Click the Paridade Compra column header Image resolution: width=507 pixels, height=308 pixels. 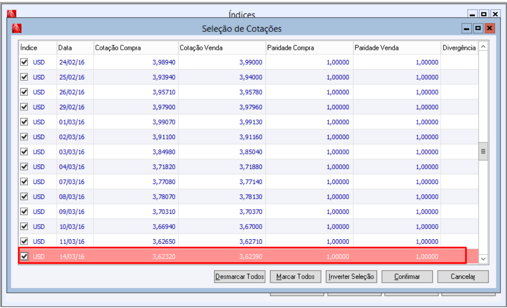(309, 48)
